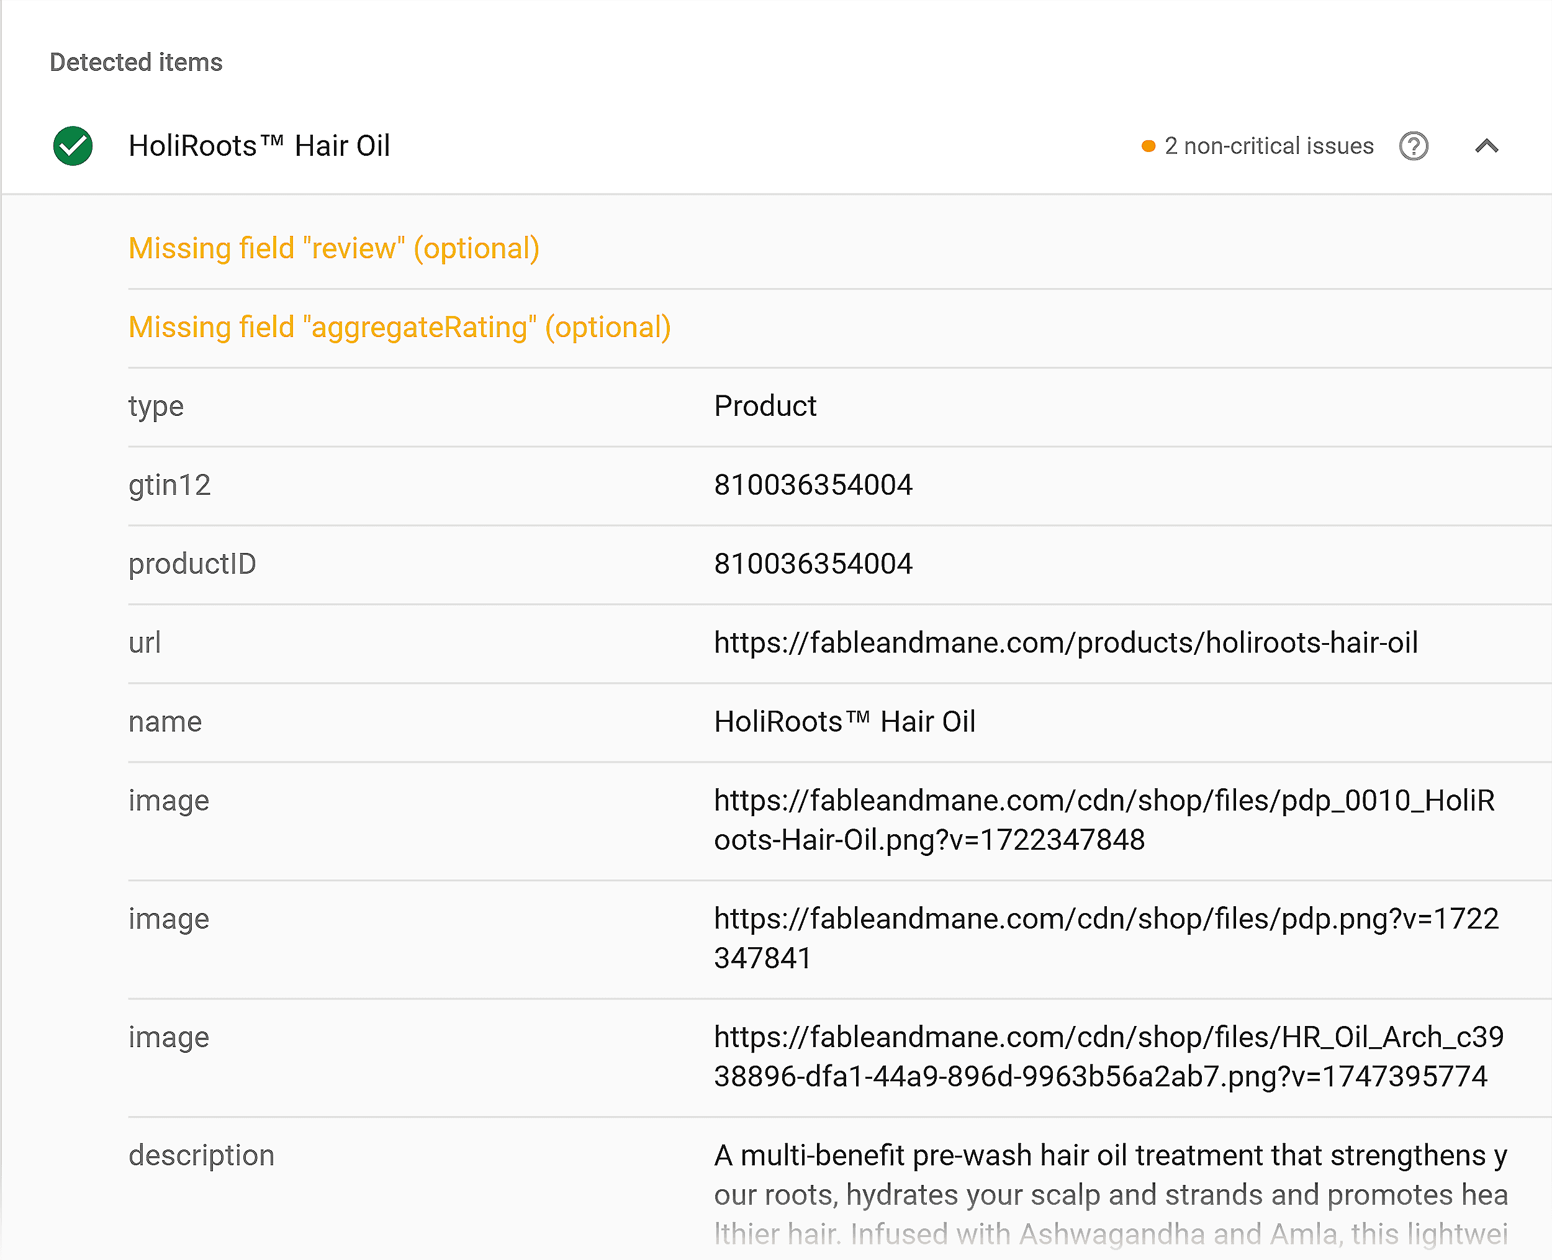Click the 'Detected items' heading
Image resolution: width=1552 pixels, height=1260 pixels.
point(136,63)
